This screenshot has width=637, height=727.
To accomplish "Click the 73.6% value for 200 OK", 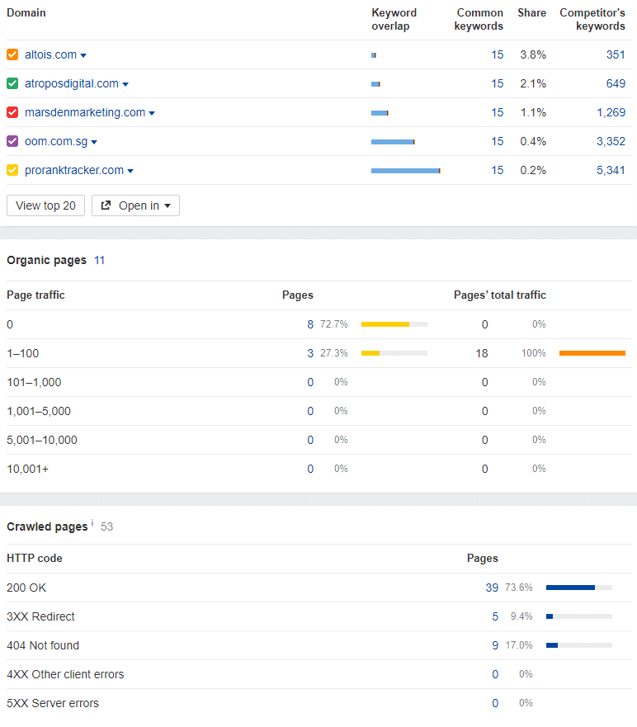I will click(519, 588).
